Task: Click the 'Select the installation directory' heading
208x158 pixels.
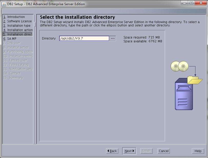Action: [77, 17]
